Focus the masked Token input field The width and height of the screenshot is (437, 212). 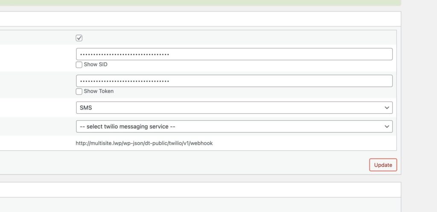point(277,81)
